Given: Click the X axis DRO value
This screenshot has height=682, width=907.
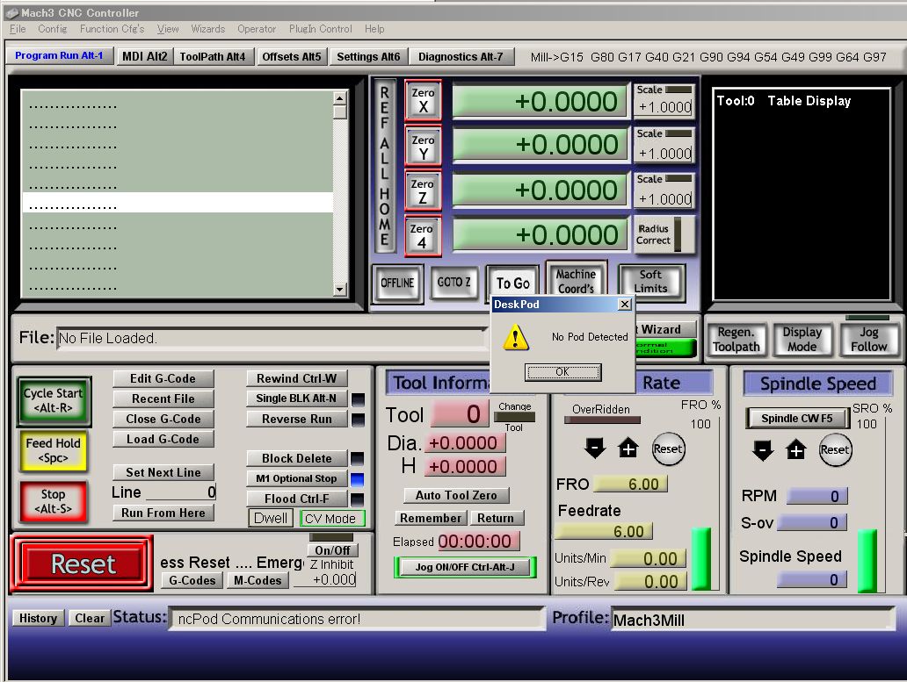Looking at the screenshot, I should coord(541,102).
